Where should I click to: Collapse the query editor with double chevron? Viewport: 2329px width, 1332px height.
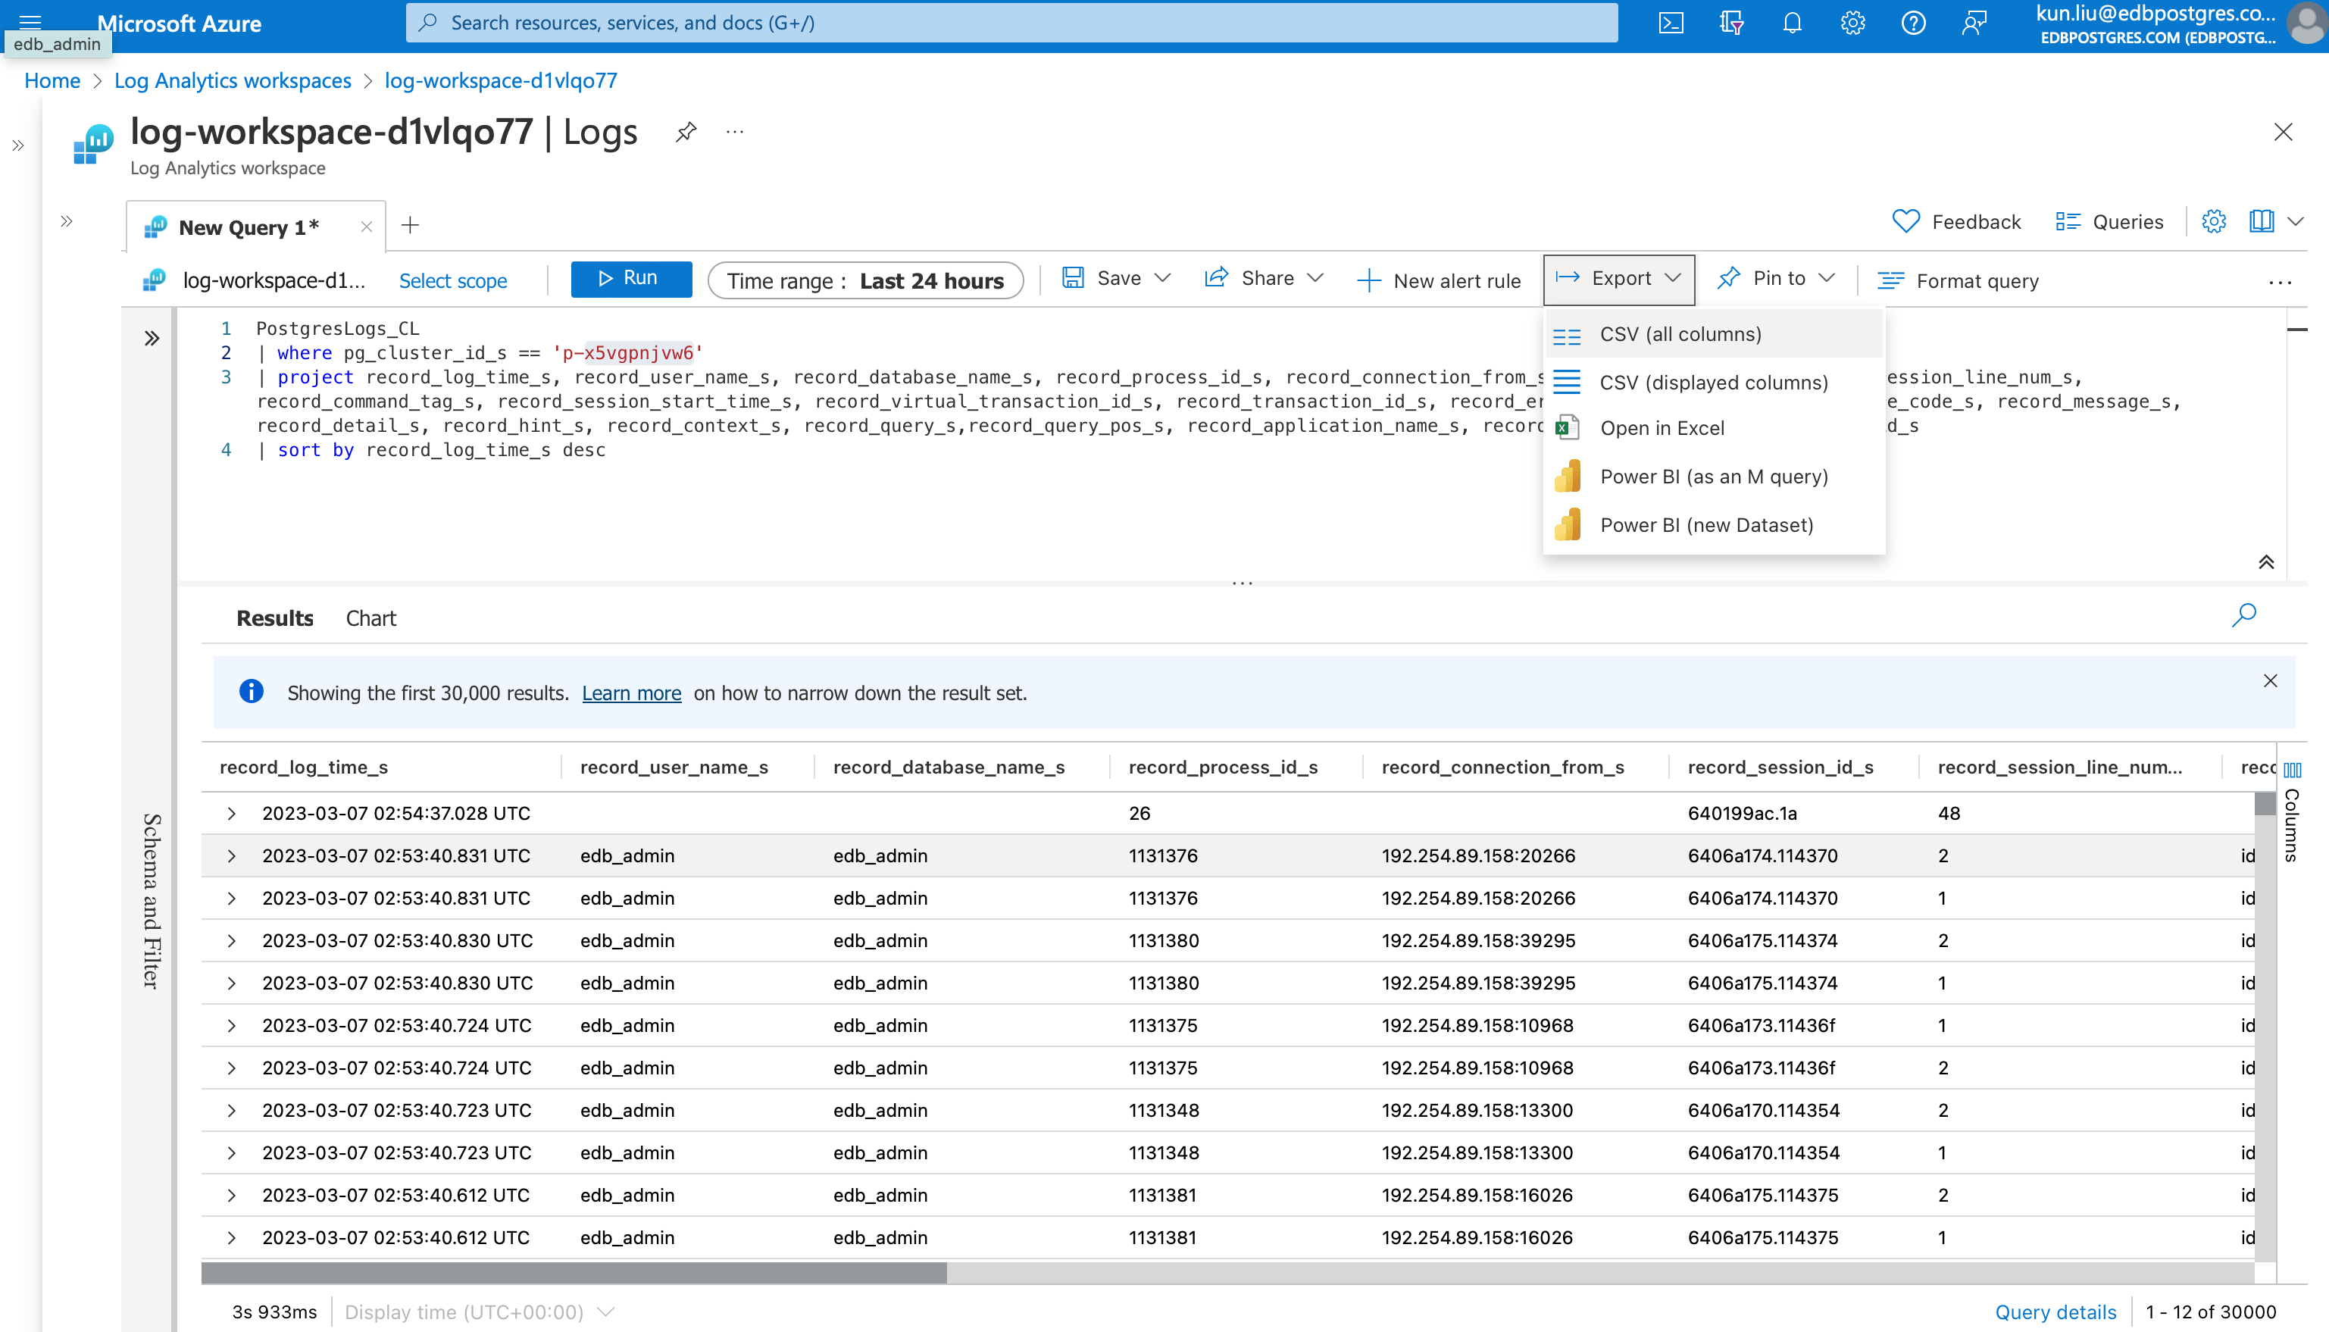(2265, 561)
